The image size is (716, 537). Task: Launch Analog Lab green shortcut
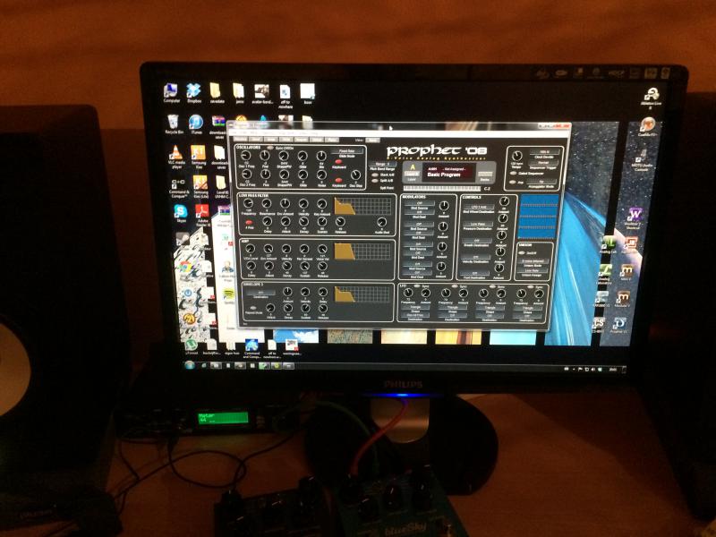pyautogui.click(x=609, y=245)
